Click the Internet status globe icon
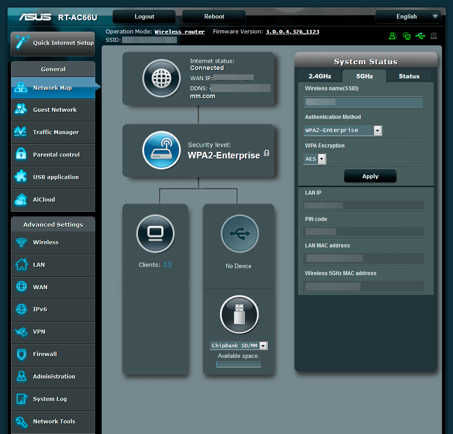 (x=161, y=78)
